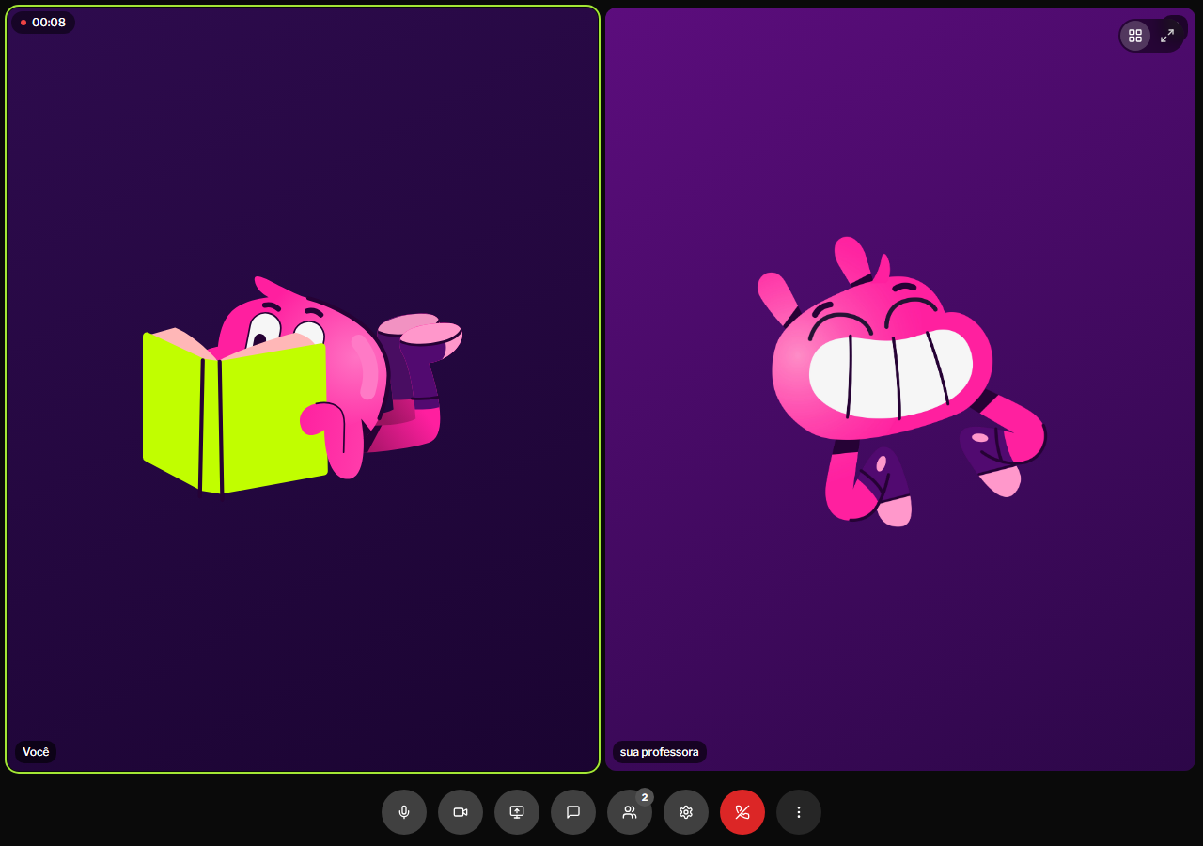Select your own green-bordered video tile
The width and height of the screenshot is (1203, 846).
pos(303,389)
